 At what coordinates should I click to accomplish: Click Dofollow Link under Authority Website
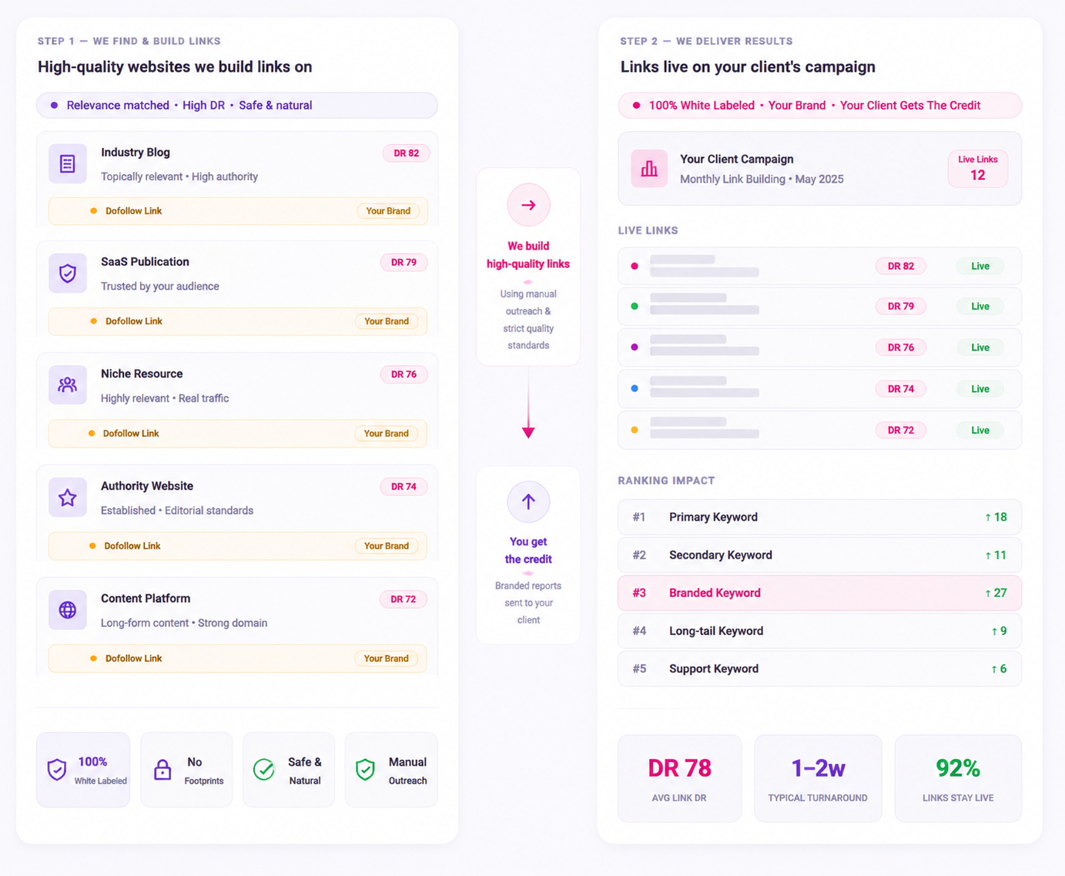point(132,546)
